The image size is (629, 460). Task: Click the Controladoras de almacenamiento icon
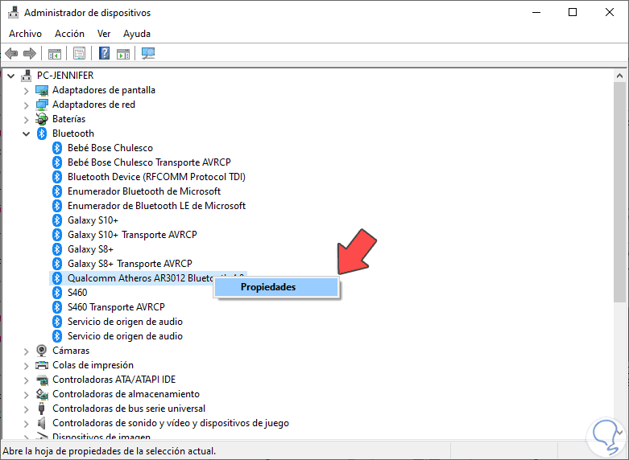click(42, 394)
